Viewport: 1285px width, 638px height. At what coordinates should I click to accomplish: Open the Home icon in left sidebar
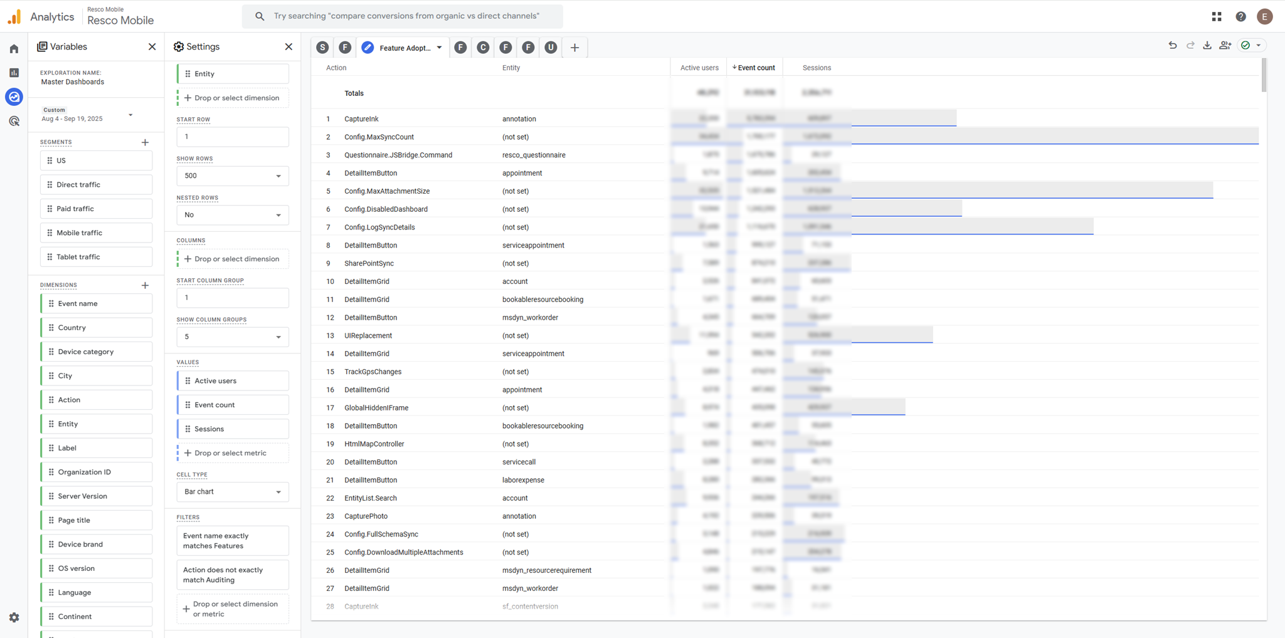coord(14,49)
